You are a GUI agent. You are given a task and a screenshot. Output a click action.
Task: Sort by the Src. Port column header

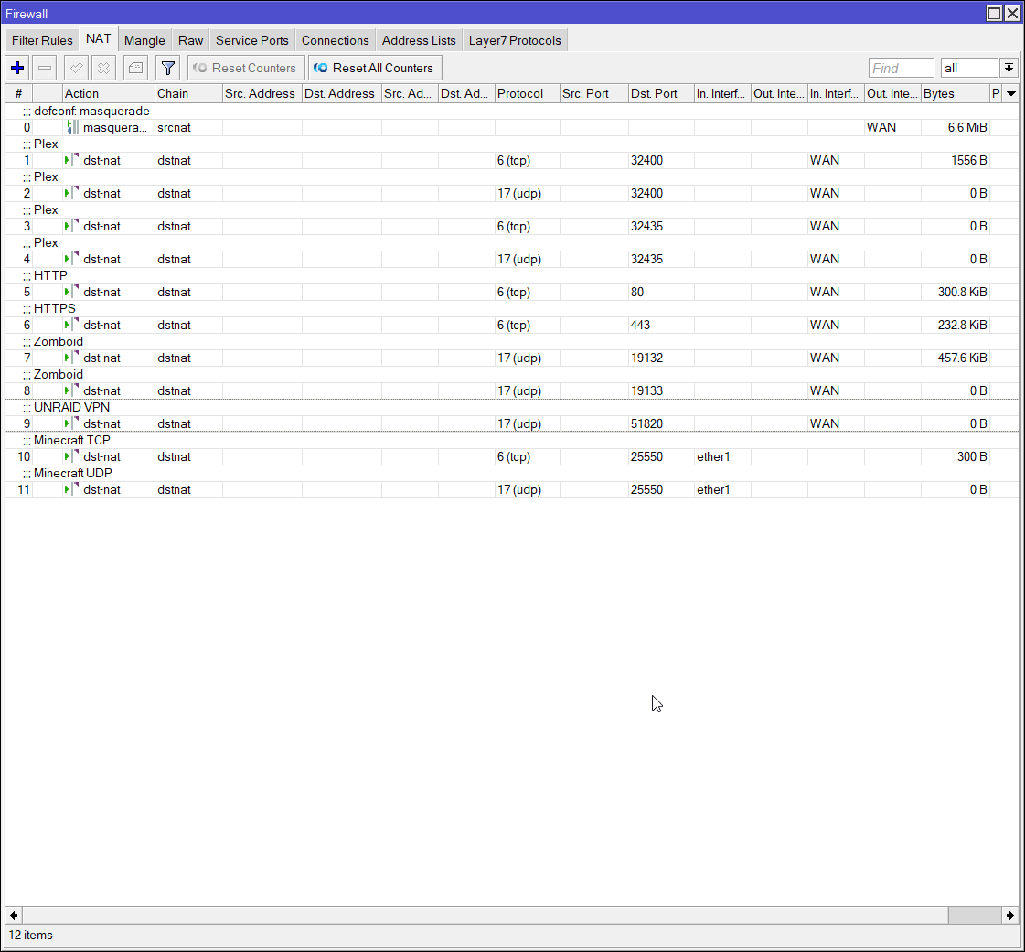pos(593,93)
